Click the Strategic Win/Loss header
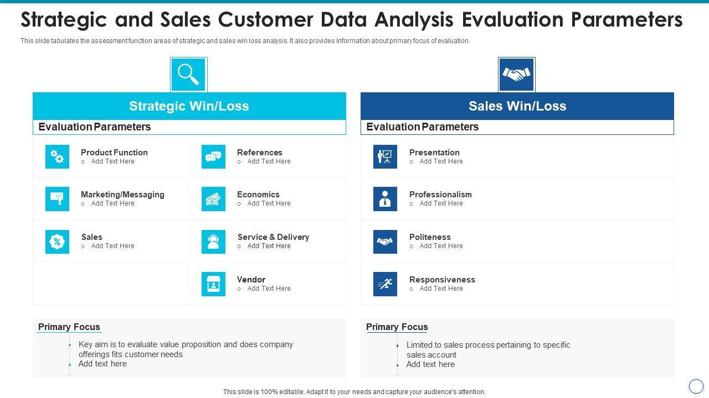The width and height of the screenshot is (709, 398). coord(189,106)
